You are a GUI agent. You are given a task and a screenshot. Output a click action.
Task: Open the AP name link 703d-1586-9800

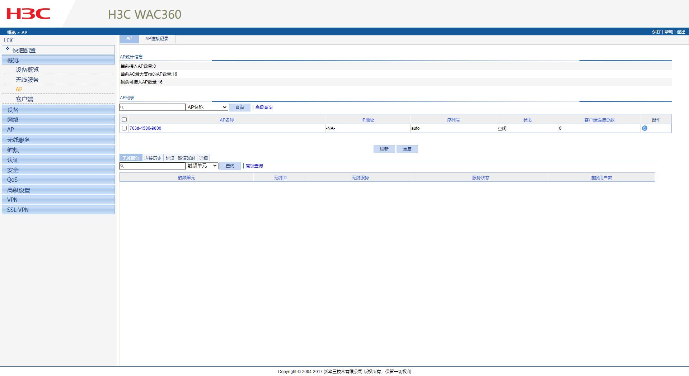click(145, 128)
